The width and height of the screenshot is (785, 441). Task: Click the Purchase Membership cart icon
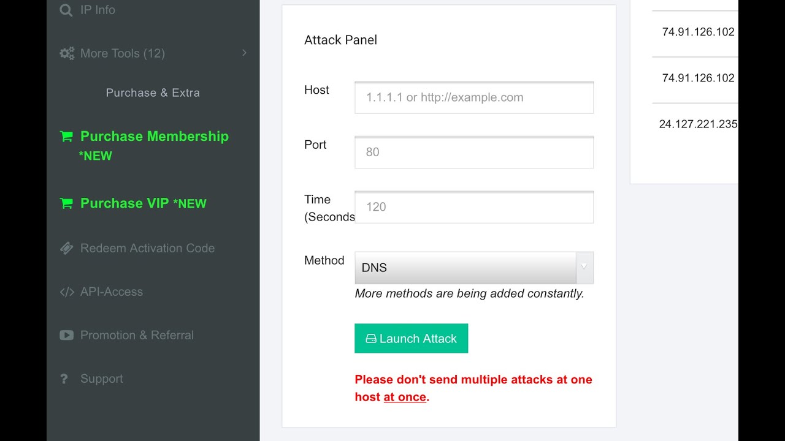click(66, 137)
